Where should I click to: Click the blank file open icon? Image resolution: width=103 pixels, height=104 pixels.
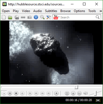(x=4, y=17)
